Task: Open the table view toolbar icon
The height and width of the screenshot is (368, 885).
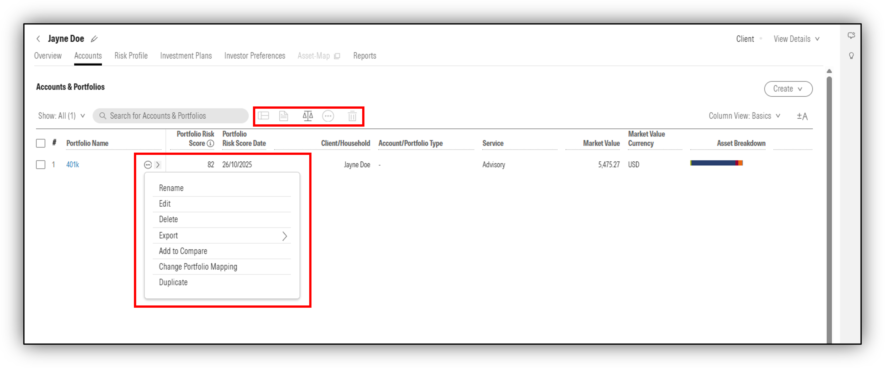Action: (264, 116)
